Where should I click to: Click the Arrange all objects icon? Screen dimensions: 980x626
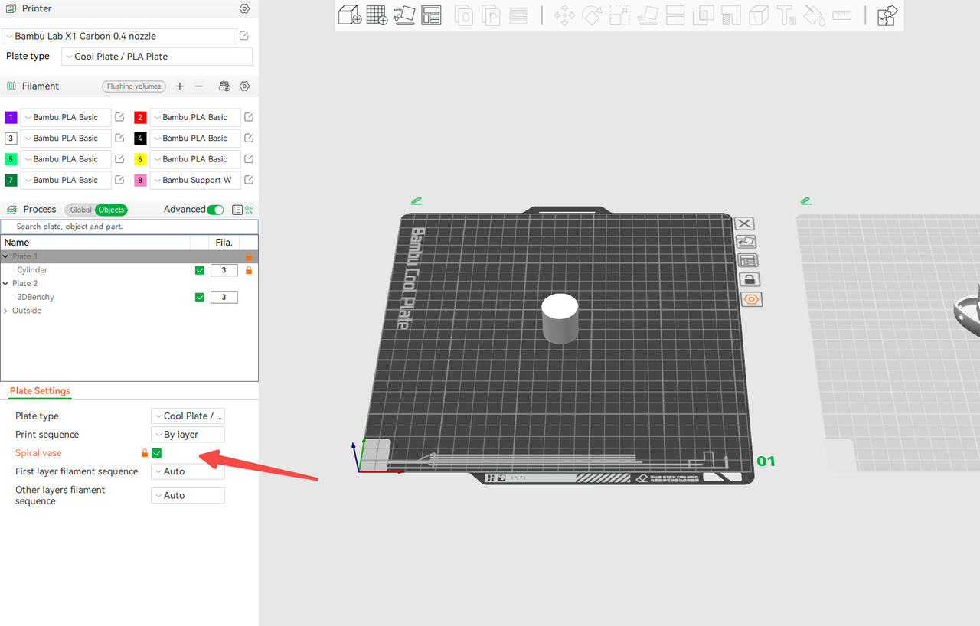[x=432, y=15]
